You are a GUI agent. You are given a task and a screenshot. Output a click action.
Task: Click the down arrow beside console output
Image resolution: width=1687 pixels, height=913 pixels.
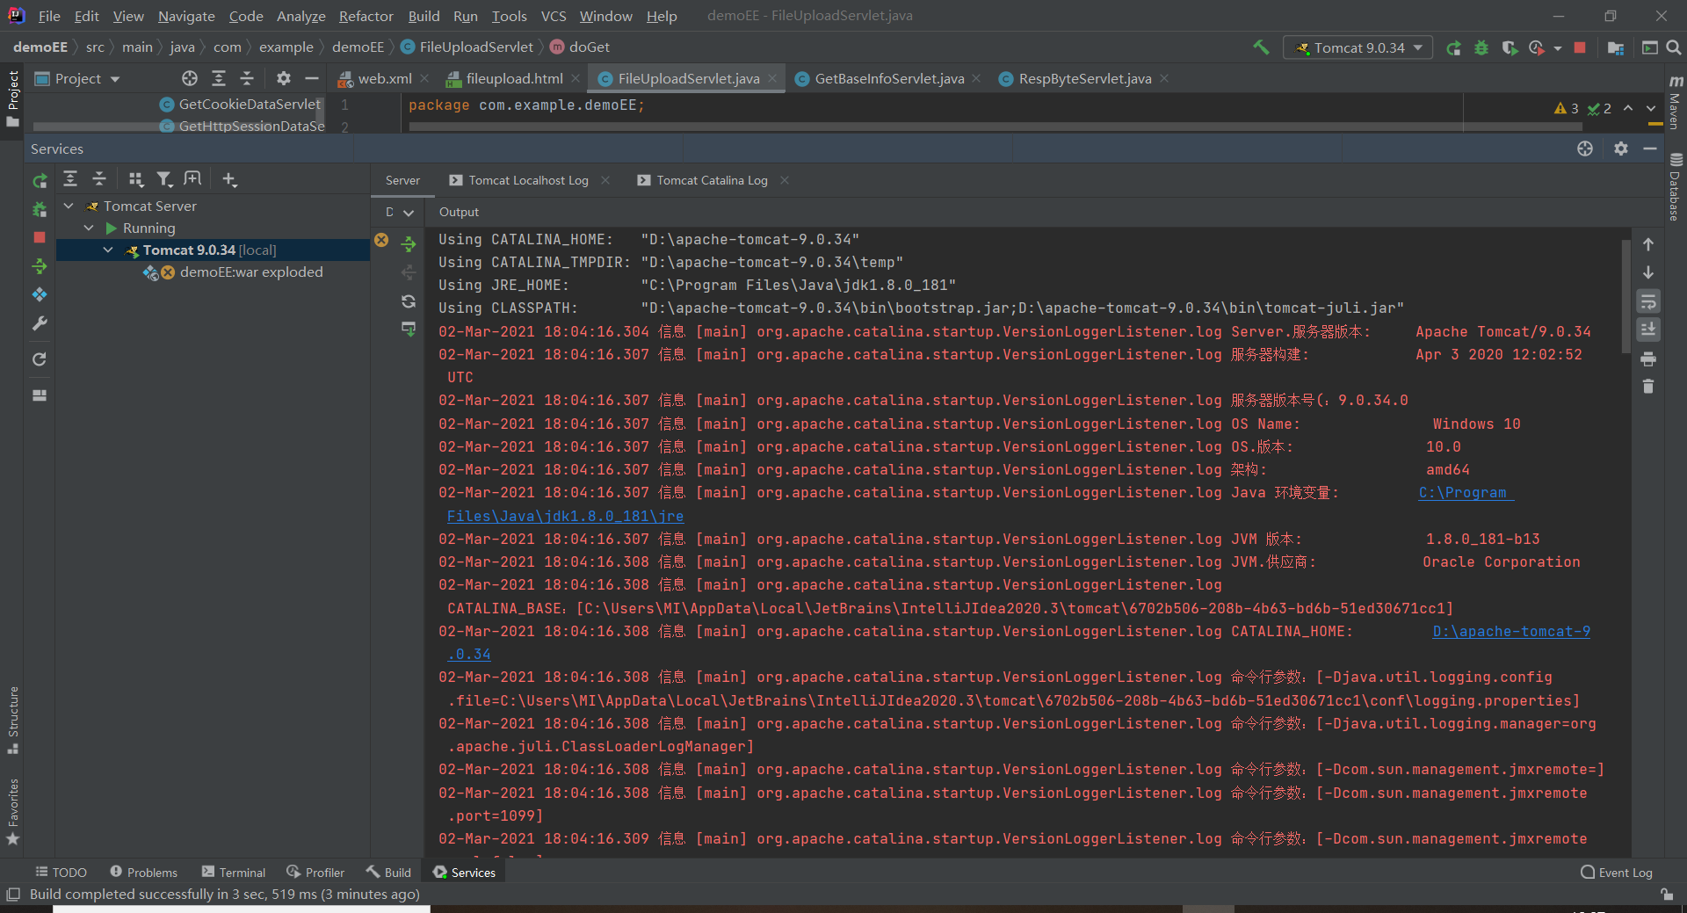click(1648, 272)
